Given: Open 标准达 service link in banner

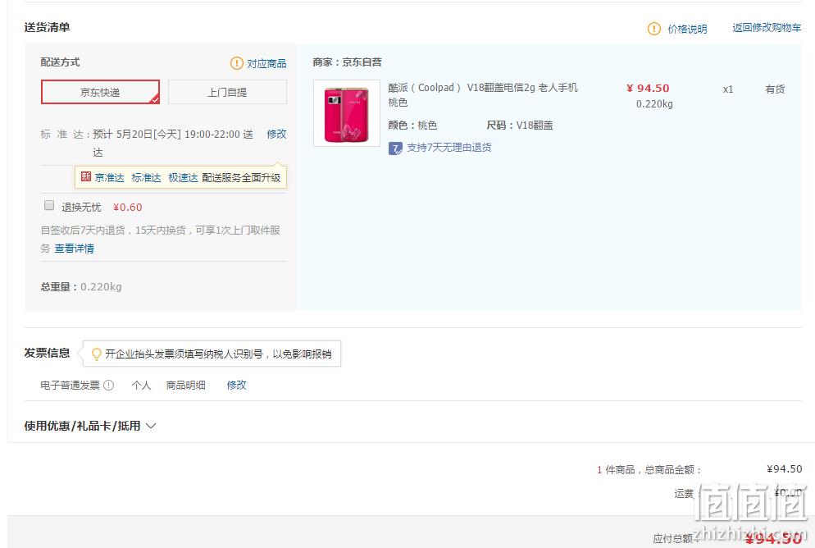Looking at the screenshot, I should (146, 178).
